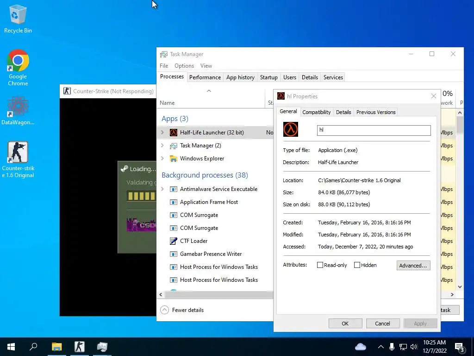474x356 pixels.
Task: Click the microphone tray icon
Action: pos(392,347)
